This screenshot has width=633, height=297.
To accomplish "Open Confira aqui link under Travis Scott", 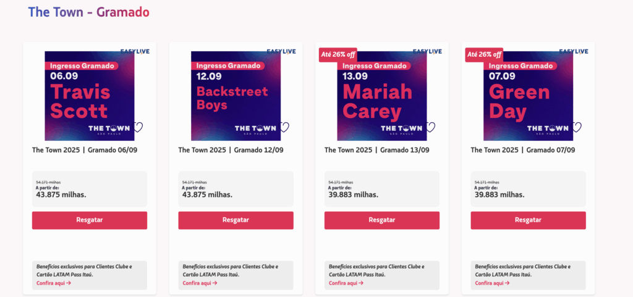I will click(x=54, y=283).
